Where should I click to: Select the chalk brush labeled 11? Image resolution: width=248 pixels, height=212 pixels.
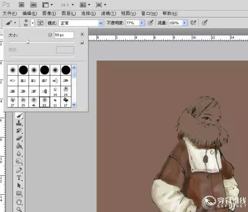pos(55,102)
